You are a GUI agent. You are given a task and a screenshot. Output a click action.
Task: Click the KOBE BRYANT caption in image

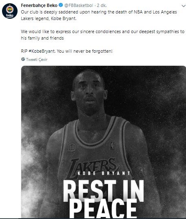104,173
